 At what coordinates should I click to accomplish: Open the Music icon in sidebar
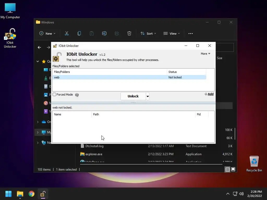pyautogui.click(x=46, y=103)
